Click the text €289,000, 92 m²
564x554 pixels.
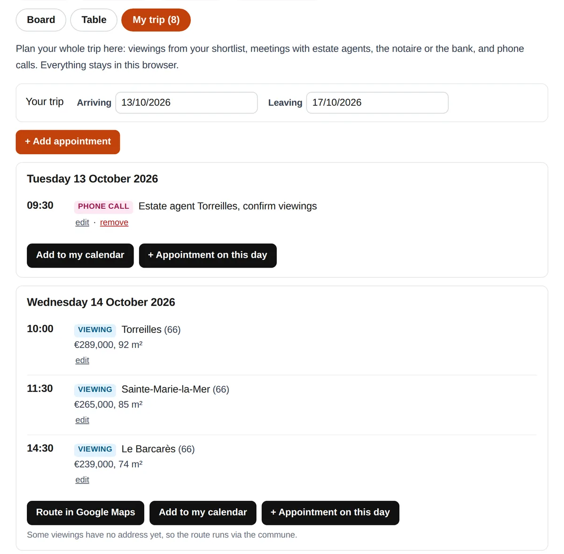[x=109, y=345]
